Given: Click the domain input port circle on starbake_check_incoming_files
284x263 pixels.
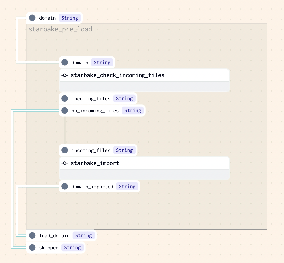Looking at the screenshot, I should (x=65, y=62).
